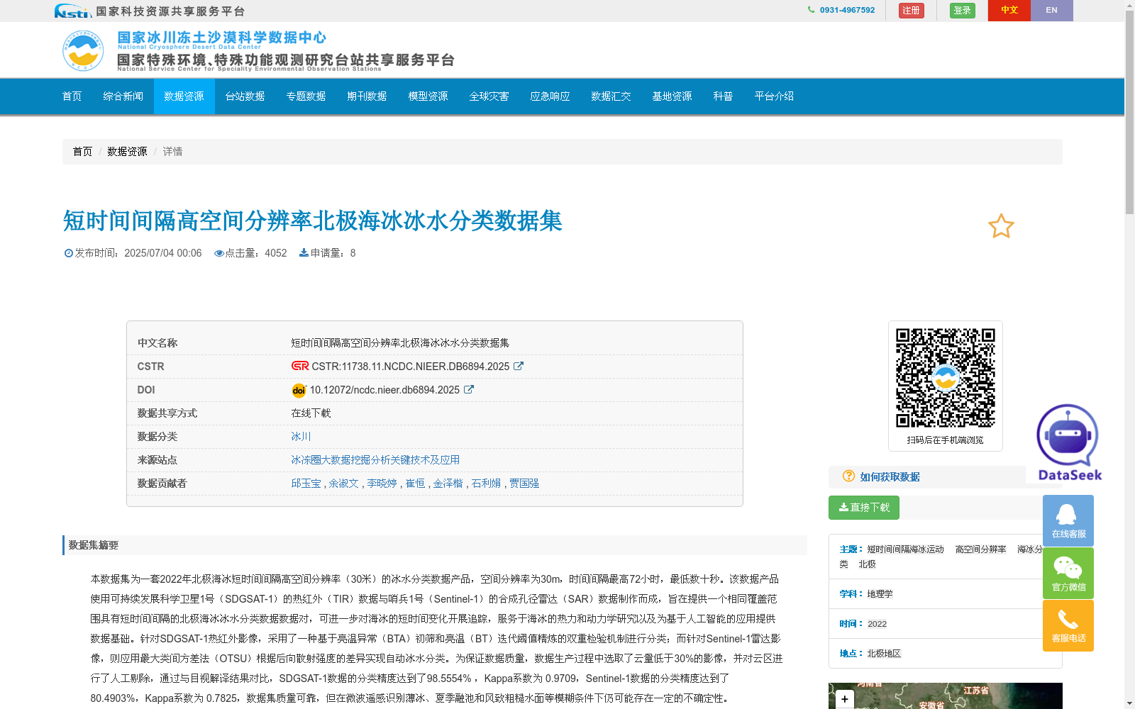
Task: Click the DOI logo badge
Action: (299, 390)
